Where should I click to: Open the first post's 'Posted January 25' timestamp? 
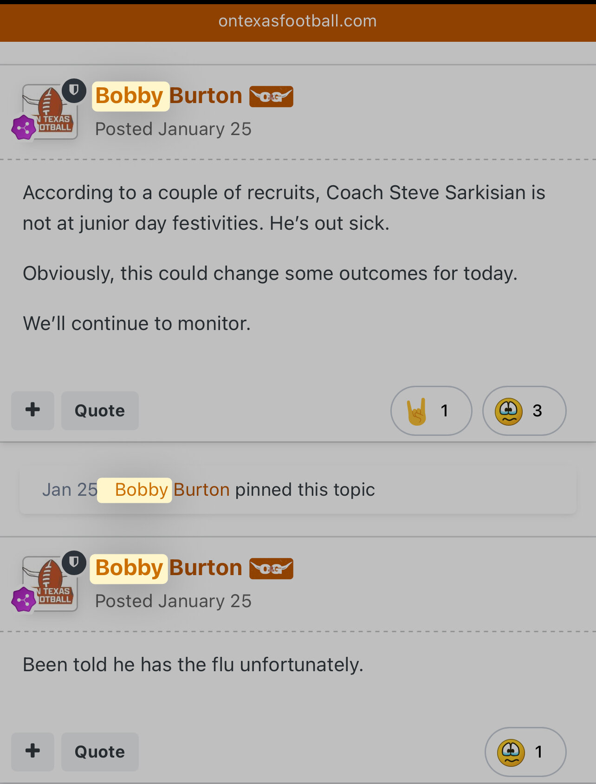tap(173, 129)
